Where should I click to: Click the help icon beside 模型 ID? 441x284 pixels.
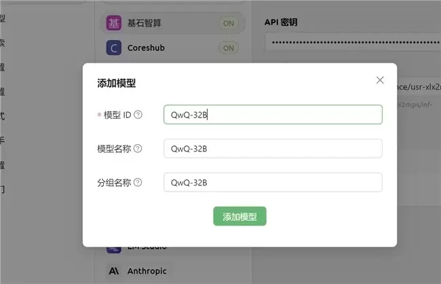[138, 115]
